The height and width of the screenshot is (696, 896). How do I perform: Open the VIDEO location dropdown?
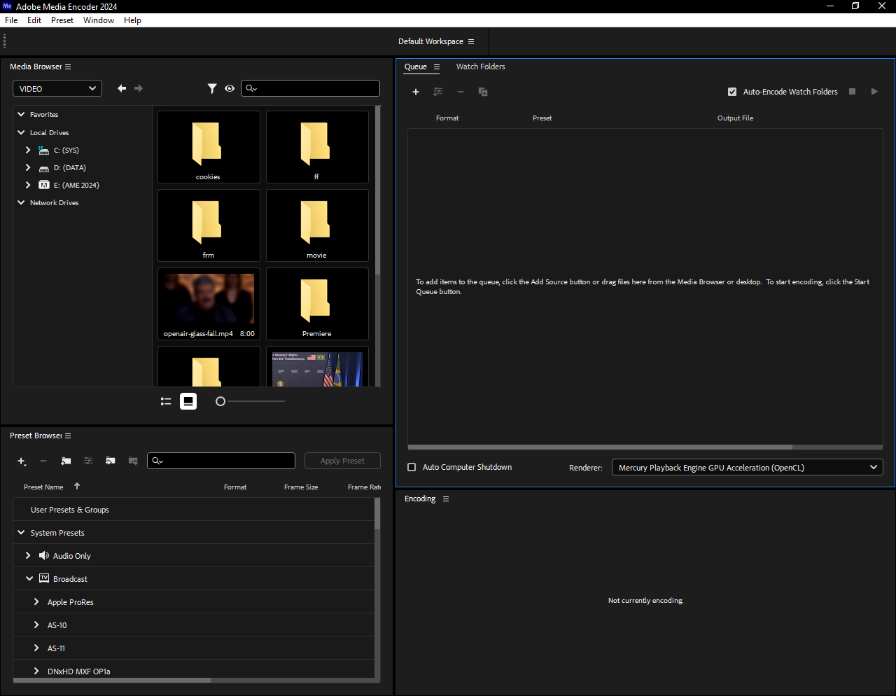click(x=57, y=88)
